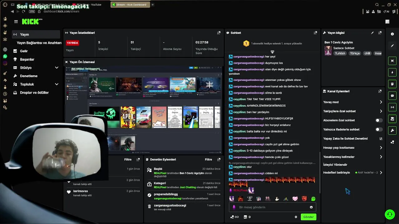Switch to Stream - Kick Dashboard tab

coord(130,5)
